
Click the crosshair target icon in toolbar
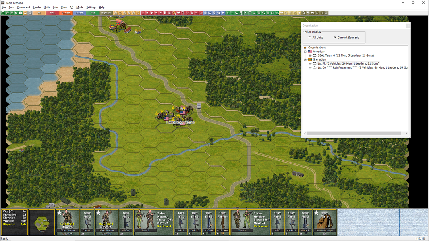pos(3,13)
